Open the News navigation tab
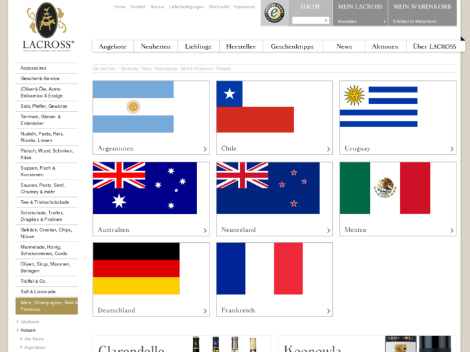Viewport: 470px width, 352px height. [344, 47]
